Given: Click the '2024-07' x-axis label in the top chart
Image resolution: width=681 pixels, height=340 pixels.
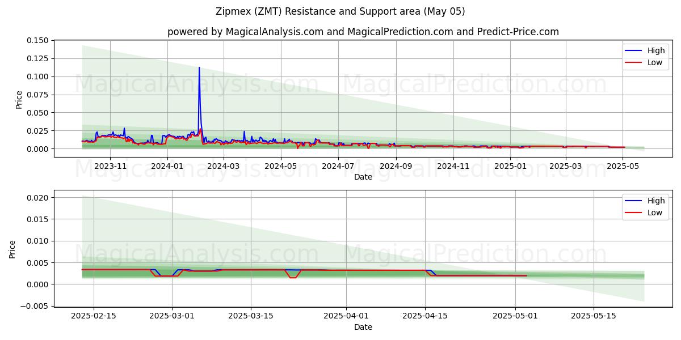Looking at the screenshot, I should pos(338,166).
